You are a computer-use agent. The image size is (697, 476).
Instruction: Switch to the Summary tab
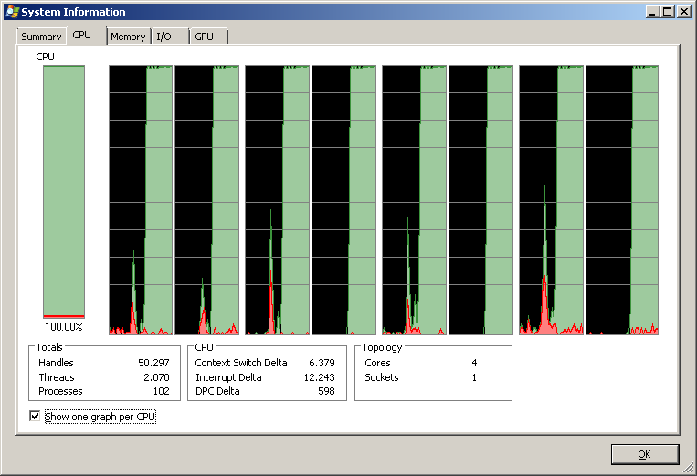(41, 37)
